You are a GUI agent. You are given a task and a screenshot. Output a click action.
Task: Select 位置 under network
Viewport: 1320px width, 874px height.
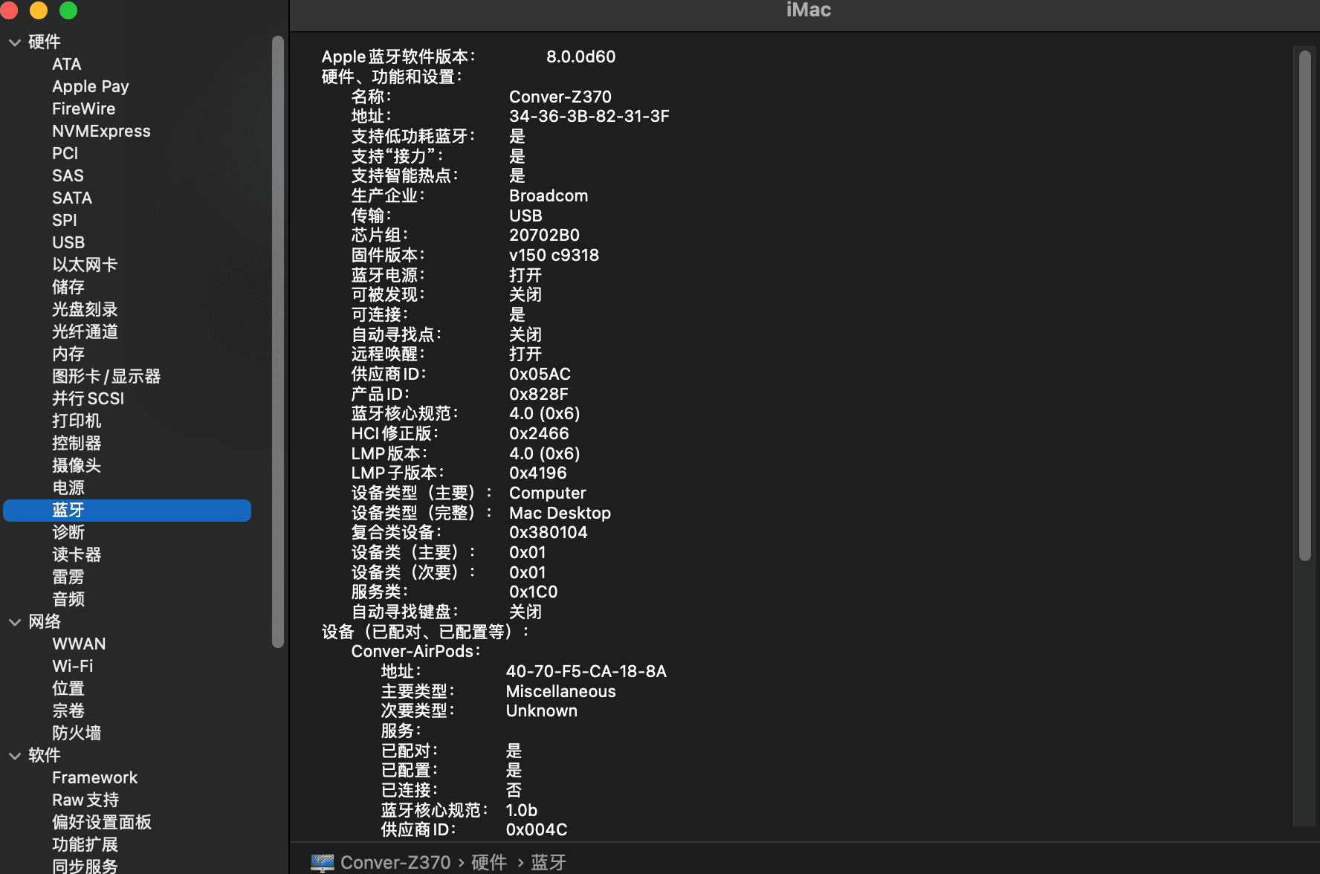click(x=68, y=689)
